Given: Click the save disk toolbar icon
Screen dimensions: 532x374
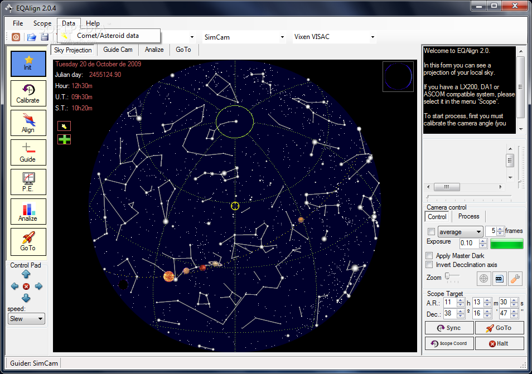Looking at the screenshot, I should (45, 37).
